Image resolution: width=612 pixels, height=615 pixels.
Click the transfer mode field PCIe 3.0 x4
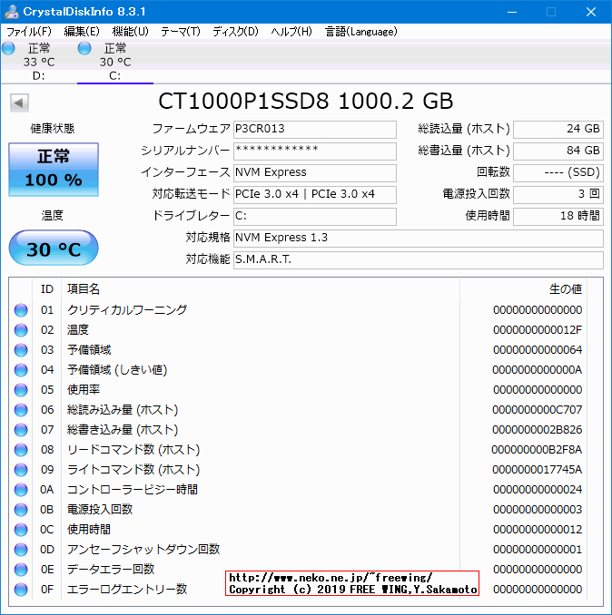pyautogui.click(x=315, y=194)
